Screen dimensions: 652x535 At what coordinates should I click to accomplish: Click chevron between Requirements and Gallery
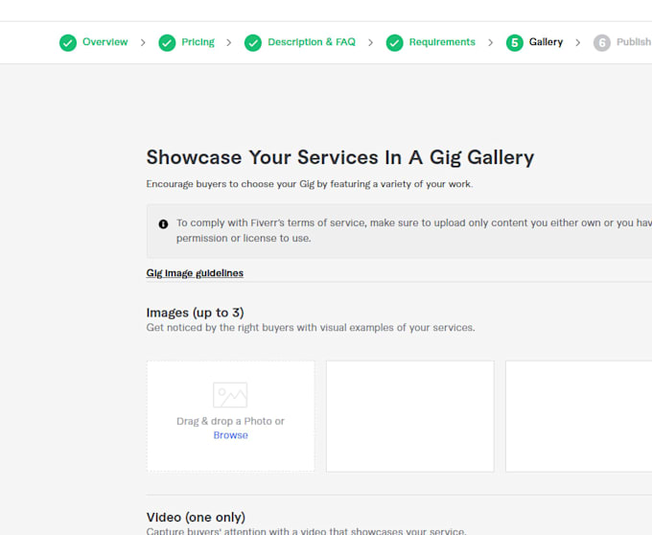491,42
